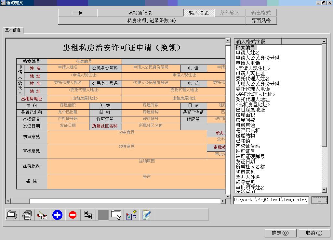Click the open folder icon in bottom toolbar

pyautogui.click(x=12, y=215)
